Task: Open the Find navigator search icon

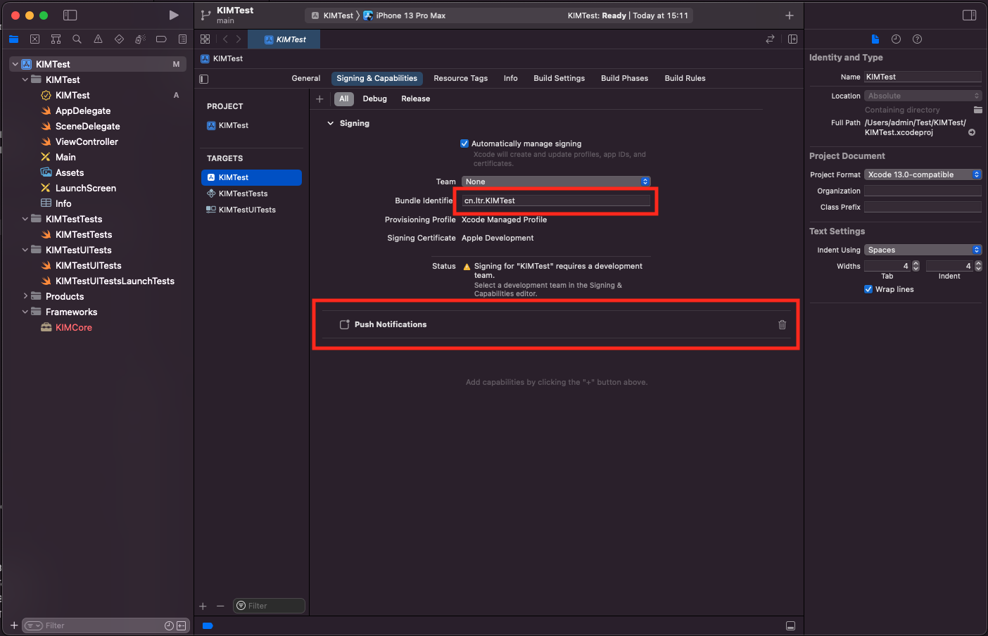Action: point(77,39)
